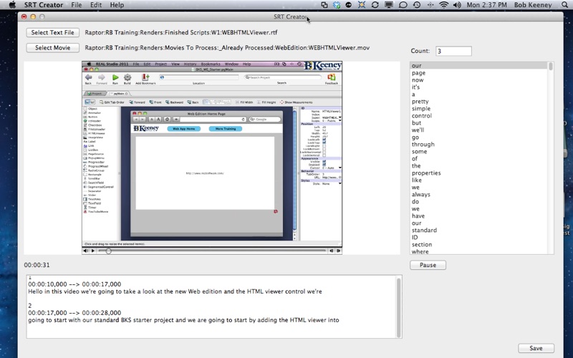This screenshot has width=573, height=358.
Task: Select the word "we'll" in the list
Action: point(418,130)
